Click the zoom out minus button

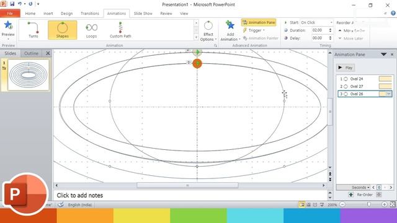click(x=342, y=204)
